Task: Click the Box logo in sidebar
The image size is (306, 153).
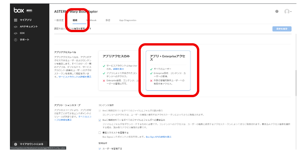Action: tap(19, 10)
